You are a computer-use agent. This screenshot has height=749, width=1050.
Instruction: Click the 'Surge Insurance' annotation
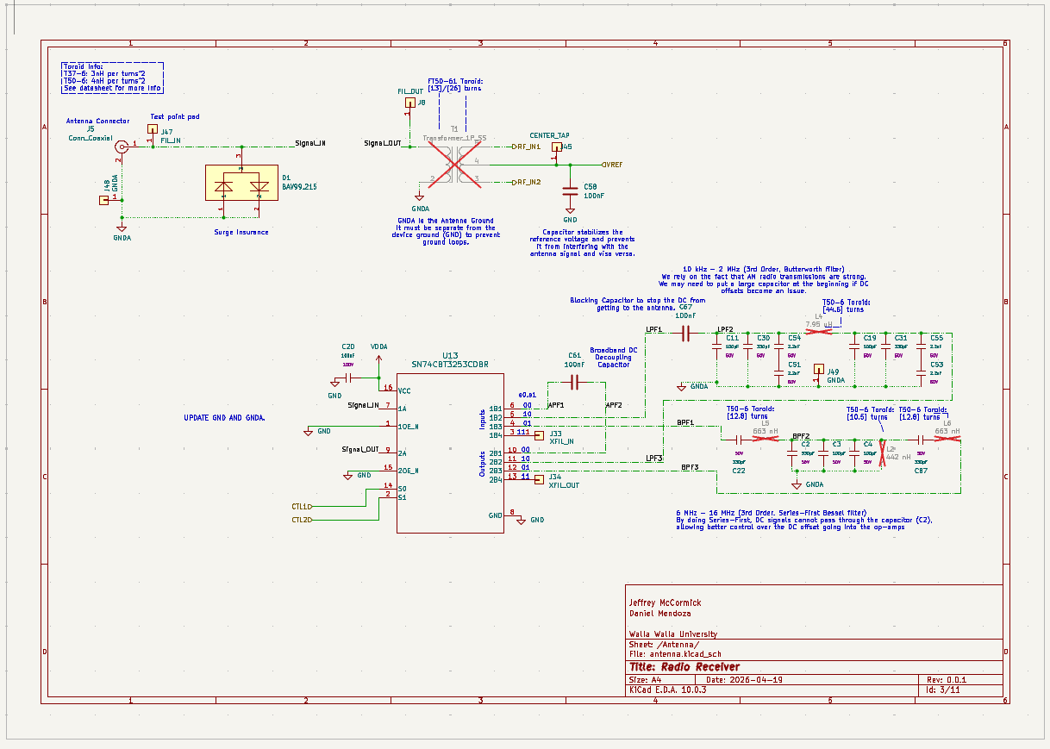click(x=241, y=232)
